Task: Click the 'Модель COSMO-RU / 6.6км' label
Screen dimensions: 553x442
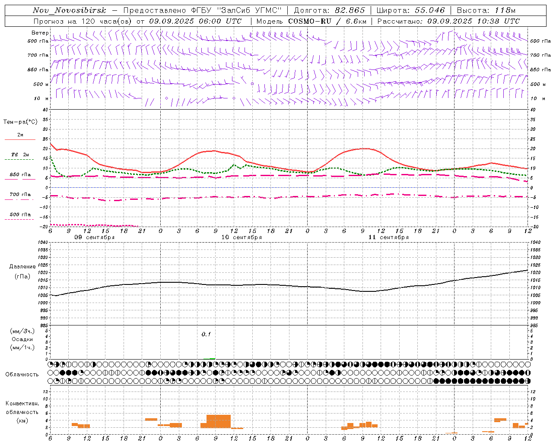Action: 311,21
